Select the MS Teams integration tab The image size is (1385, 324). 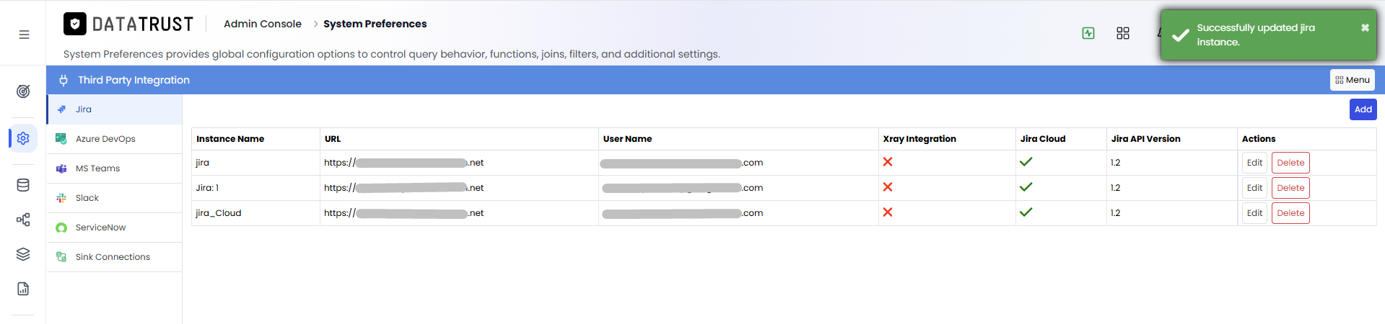point(114,168)
